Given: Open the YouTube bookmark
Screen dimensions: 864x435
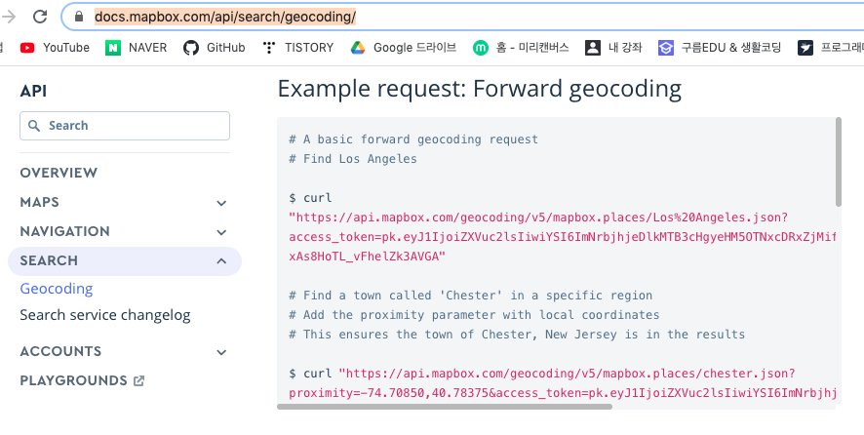Looking at the screenshot, I should [x=55, y=48].
